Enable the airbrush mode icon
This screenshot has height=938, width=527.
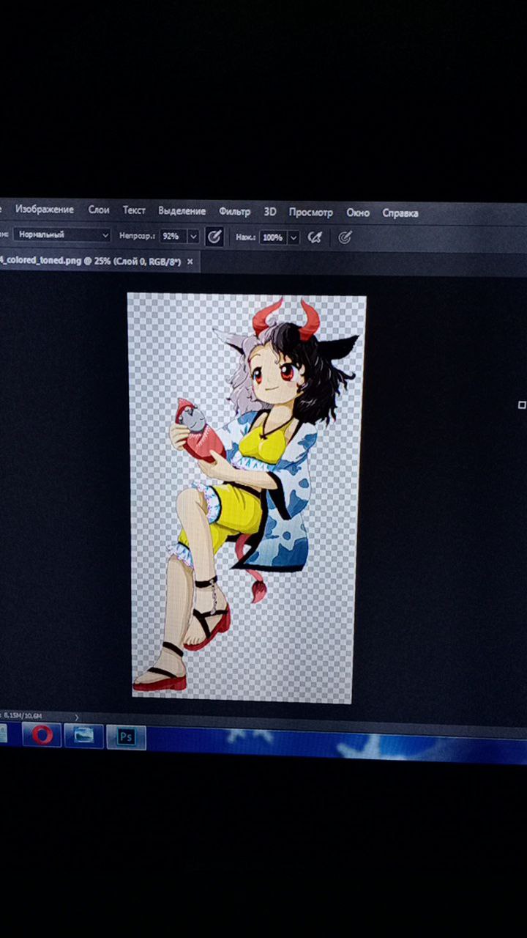tap(315, 237)
